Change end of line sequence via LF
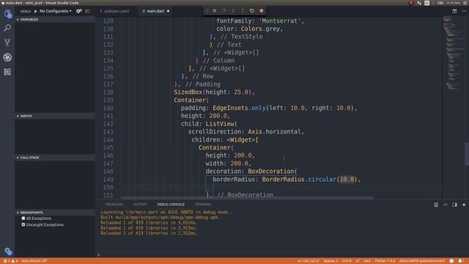This screenshot has width=469, height=264. [x=358, y=261]
